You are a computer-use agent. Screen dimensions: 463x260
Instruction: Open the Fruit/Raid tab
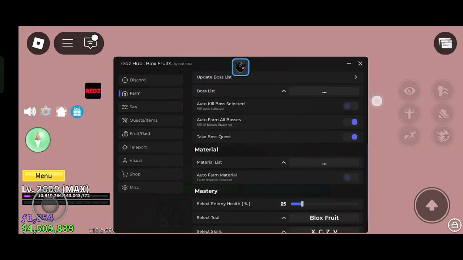pyautogui.click(x=150, y=134)
